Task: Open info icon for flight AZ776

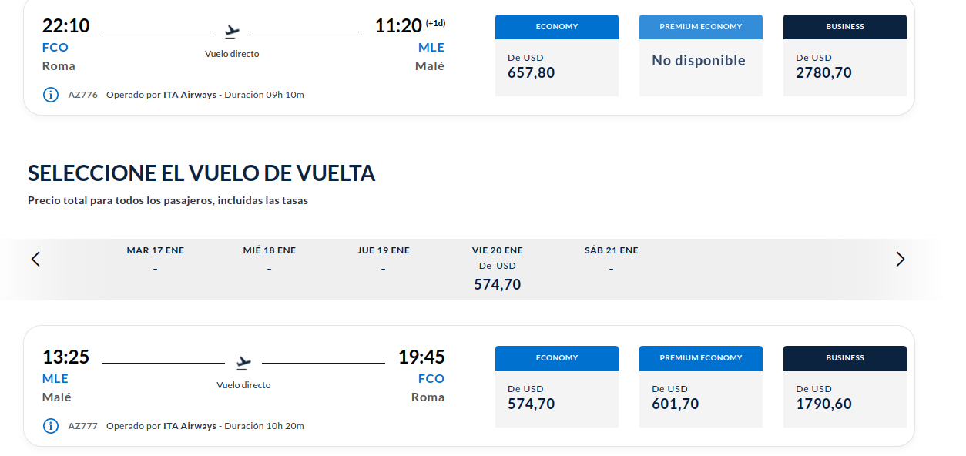Action: pos(51,95)
